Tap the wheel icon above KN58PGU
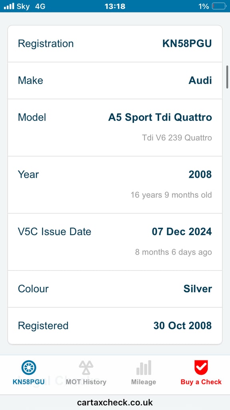The height and width of the screenshot is (410, 230). click(x=29, y=368)
